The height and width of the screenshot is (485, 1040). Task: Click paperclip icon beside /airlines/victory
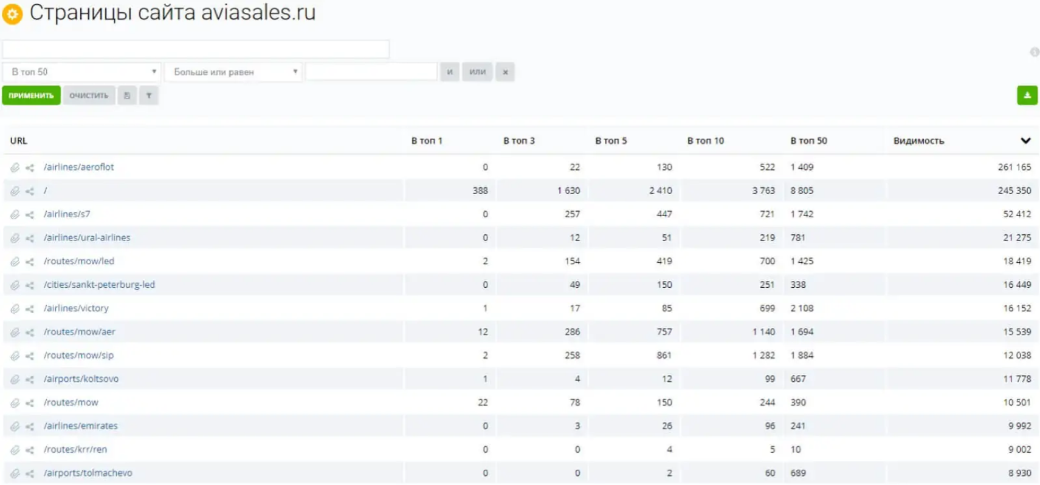point(15,309)
